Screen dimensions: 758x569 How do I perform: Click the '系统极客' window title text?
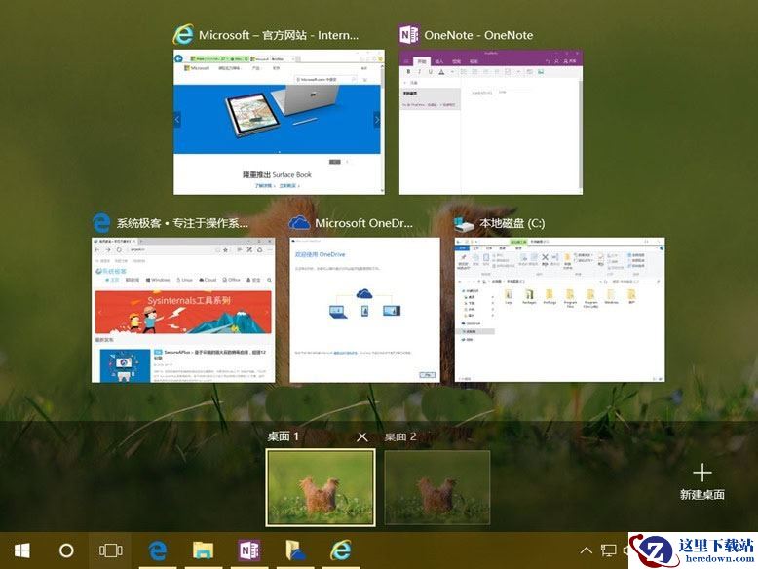(182, 223)
